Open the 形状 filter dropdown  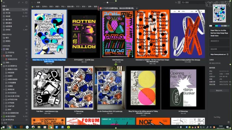pyautogui.click(x=52, y=7)
